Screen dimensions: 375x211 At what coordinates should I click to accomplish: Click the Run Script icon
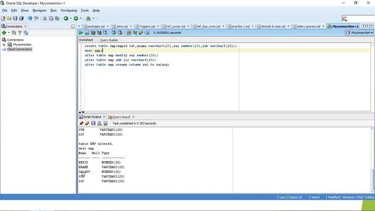87,33
